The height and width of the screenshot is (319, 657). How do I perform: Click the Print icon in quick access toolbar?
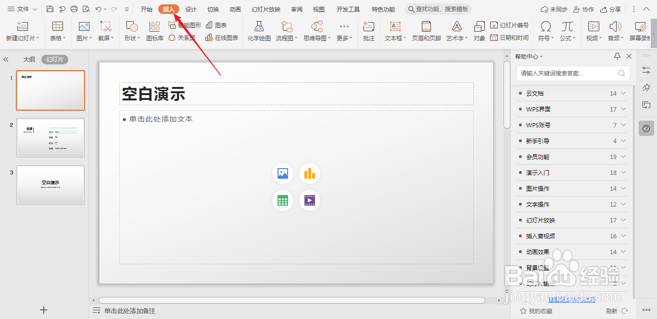74,9
